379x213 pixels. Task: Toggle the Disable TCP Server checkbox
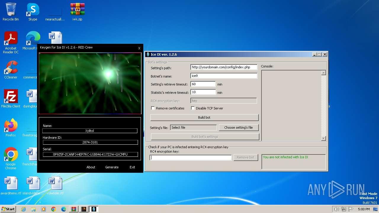click(193, 108)
